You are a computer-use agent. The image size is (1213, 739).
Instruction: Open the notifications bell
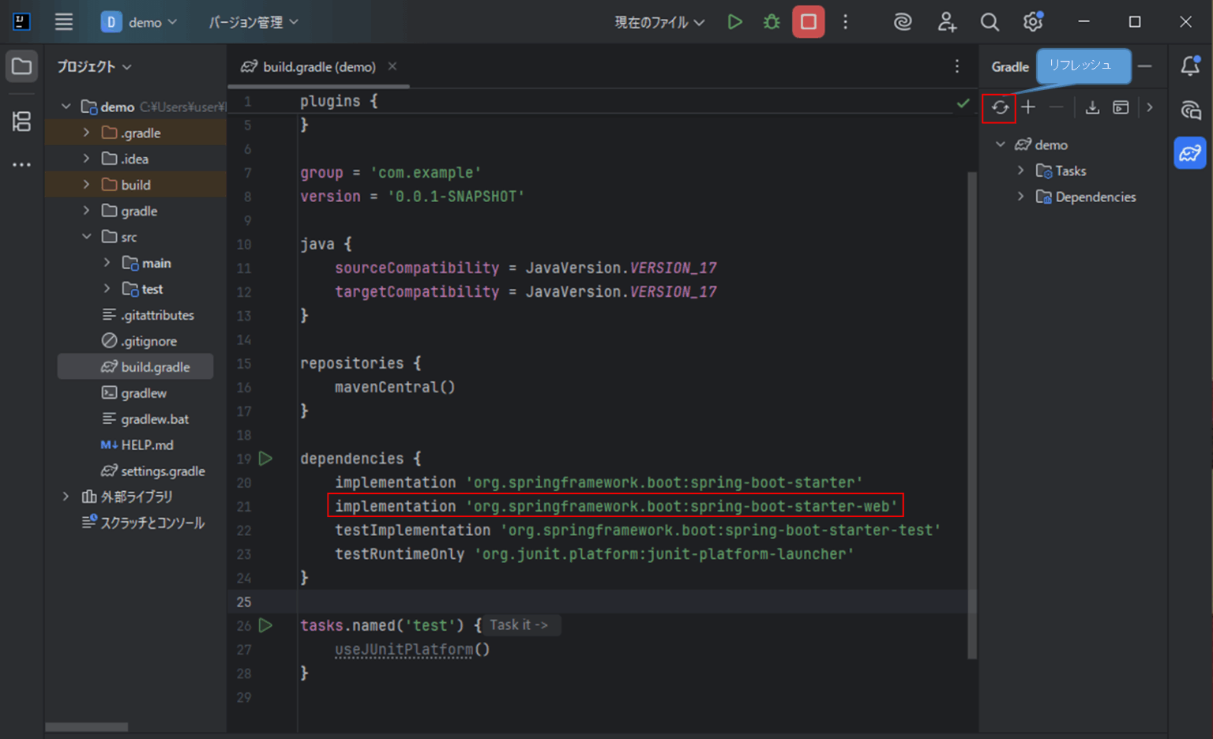[x=1189, y=66]
